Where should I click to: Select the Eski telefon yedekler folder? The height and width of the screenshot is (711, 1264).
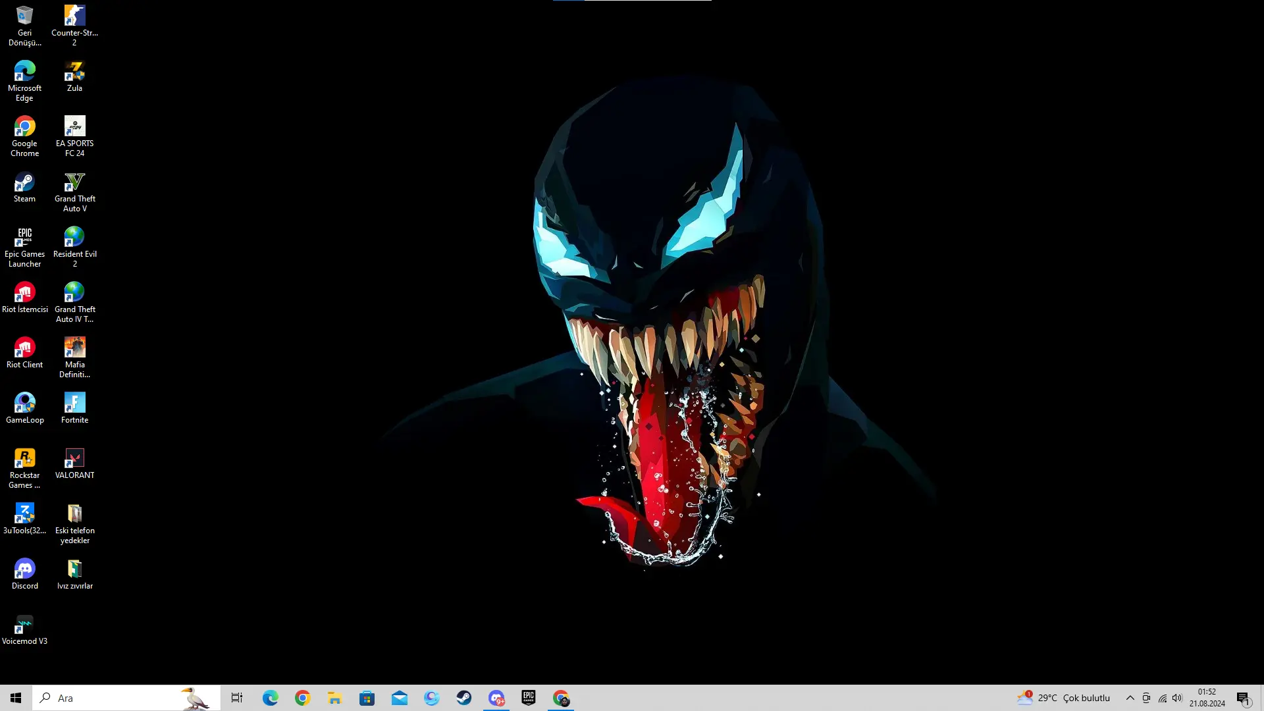point(74,523)
